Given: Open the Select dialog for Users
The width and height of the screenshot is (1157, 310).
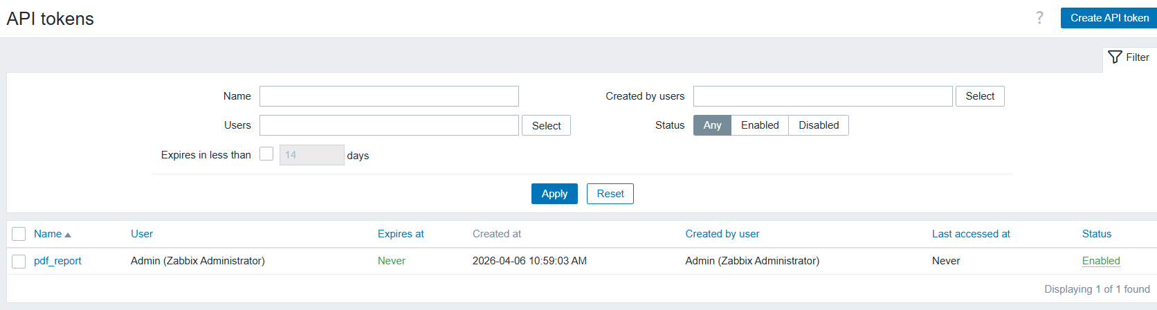Looking at the screenshot, I should pyautogui.click(x=546, y=126).
